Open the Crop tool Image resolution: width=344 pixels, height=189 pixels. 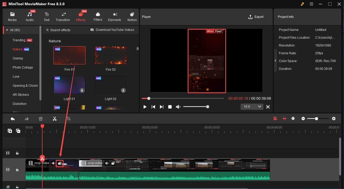tap(69, 119)
